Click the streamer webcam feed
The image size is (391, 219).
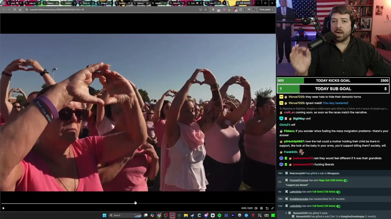(334, 38)
